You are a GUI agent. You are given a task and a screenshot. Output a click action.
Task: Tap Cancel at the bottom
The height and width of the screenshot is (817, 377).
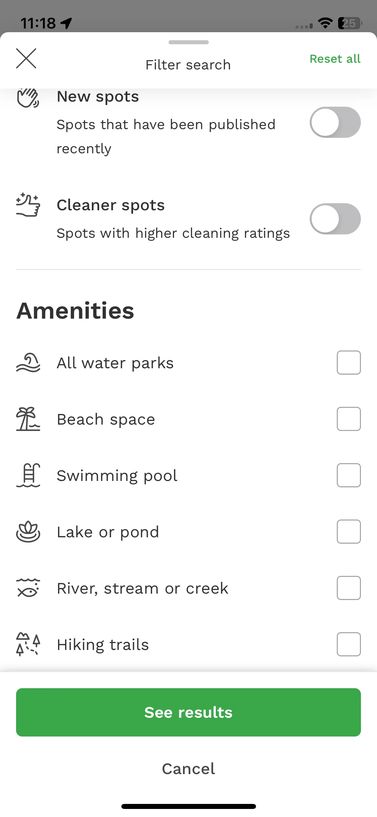coord(188,769)
